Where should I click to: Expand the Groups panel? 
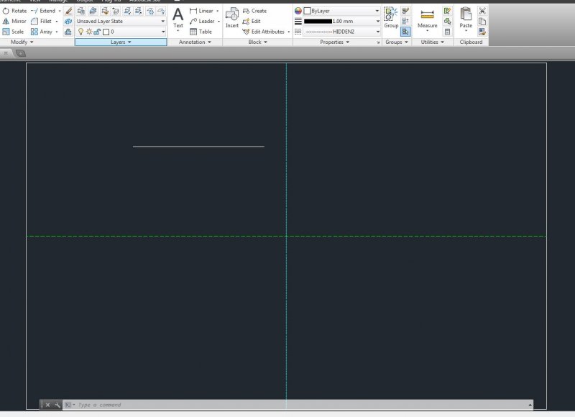(x=397, y=42)
